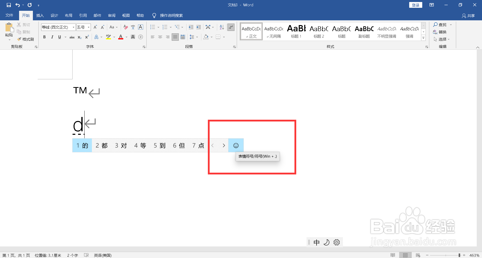Toggle the half/full-width moon icon in IME bar
The image size is (482, 258).
(x=327, y=242)
